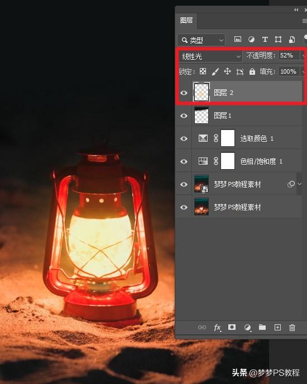Expand smart filters on 梦梦PS教程素材 layer
The height and width of the screenshot is (384, 307).
[x=300, y=184]
